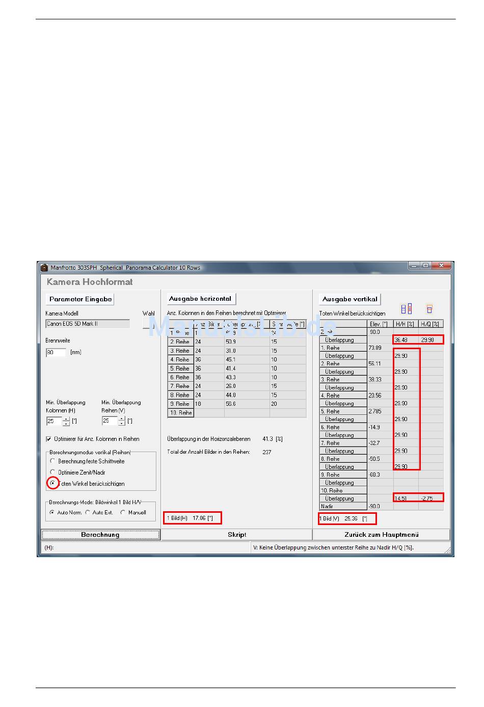Click the total image count 237
This screenshot has width=484, height=707.
click(266, 452)
